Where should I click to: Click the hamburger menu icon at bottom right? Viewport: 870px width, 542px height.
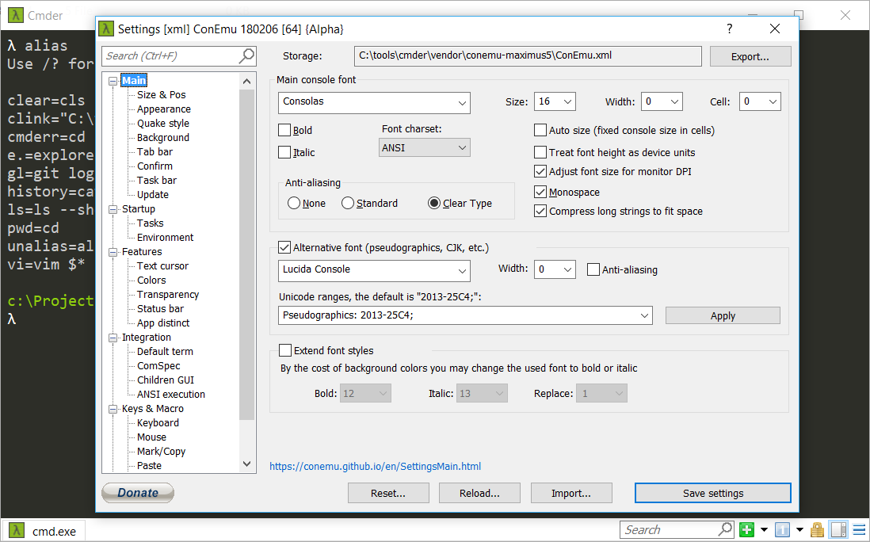(857, 530)
